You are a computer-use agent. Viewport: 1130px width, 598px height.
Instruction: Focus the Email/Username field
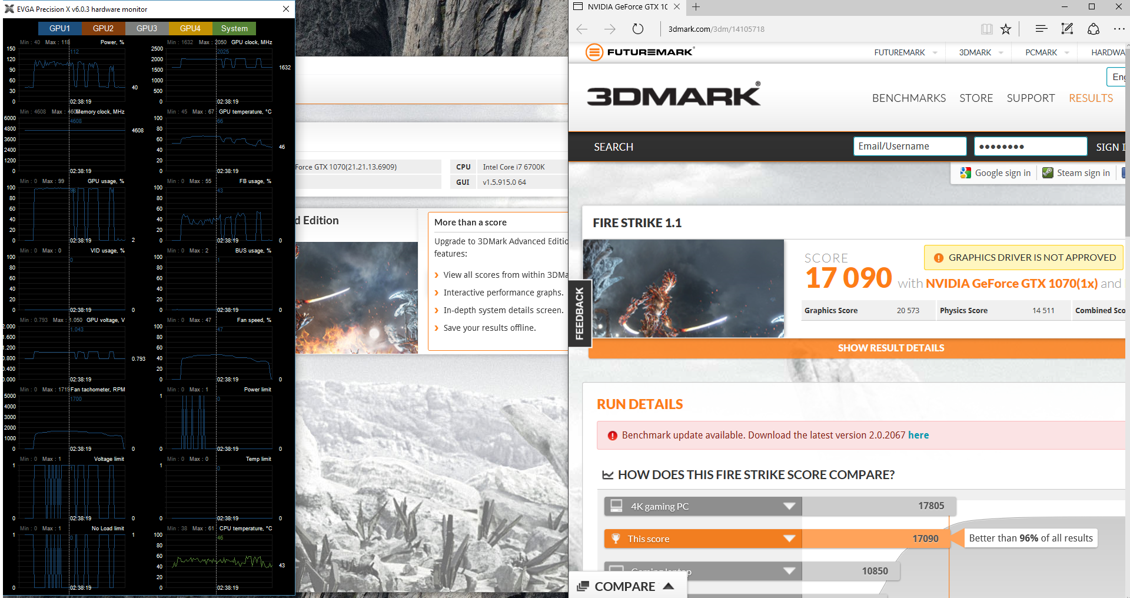(x=910, y=147)
